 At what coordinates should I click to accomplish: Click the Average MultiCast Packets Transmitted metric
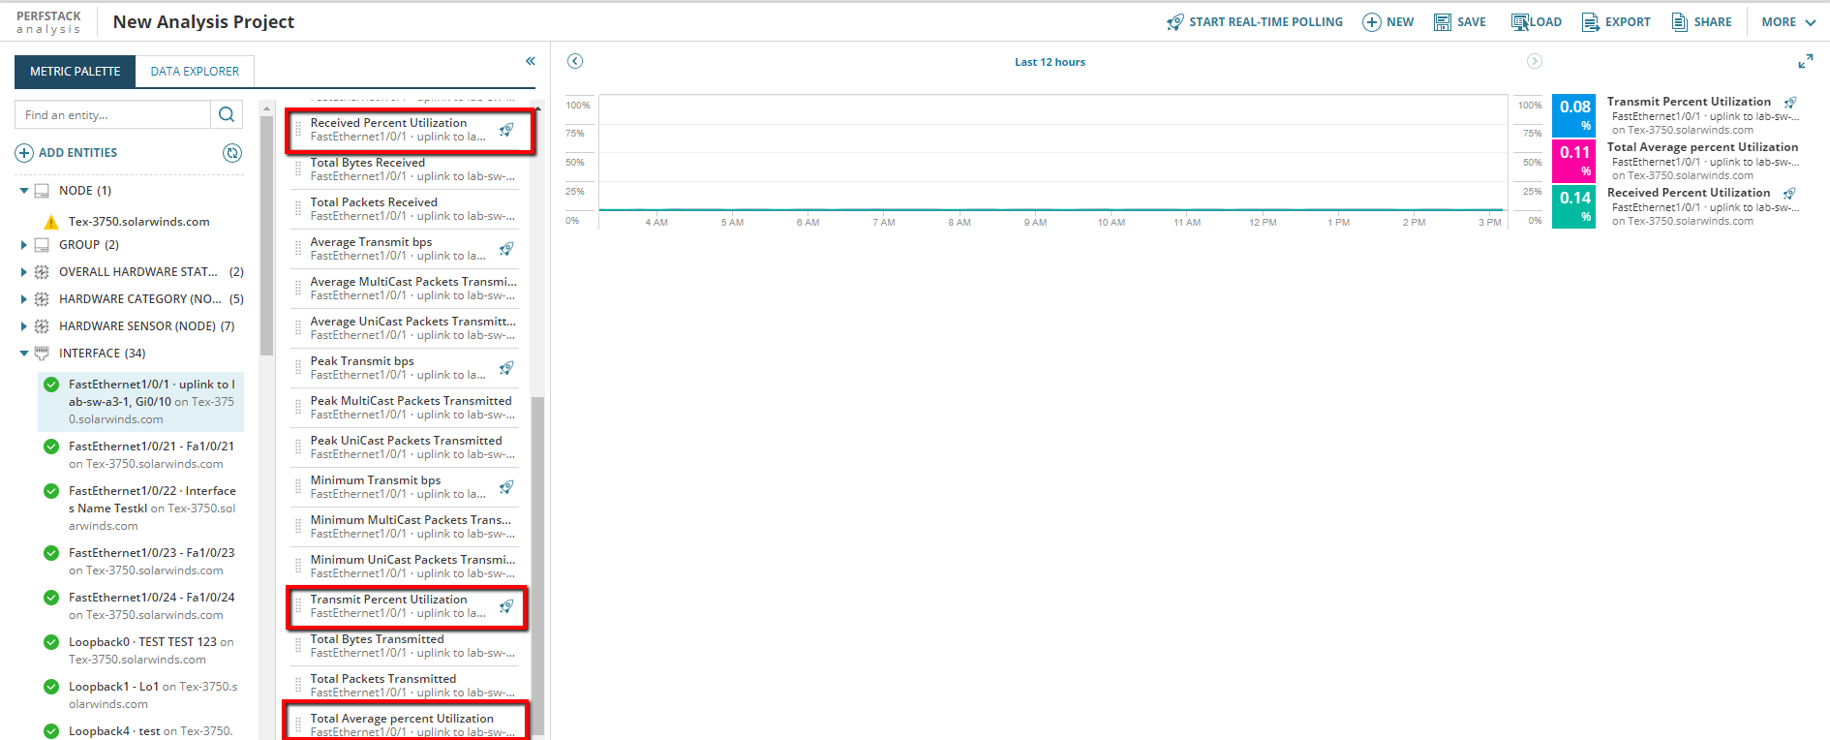(405, 289)
